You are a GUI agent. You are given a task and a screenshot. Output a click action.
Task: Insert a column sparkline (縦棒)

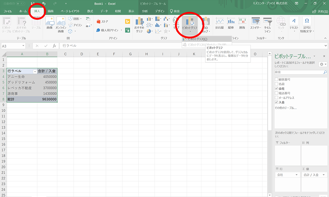[231, 23]
